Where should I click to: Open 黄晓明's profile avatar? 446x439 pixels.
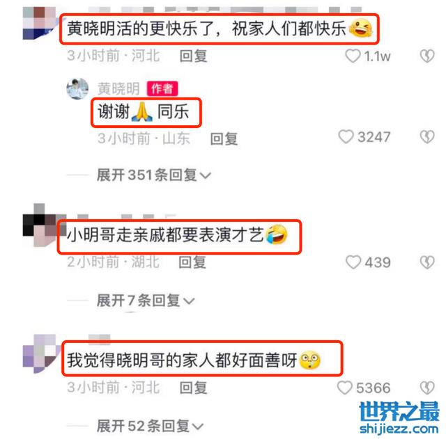point(77,89)
